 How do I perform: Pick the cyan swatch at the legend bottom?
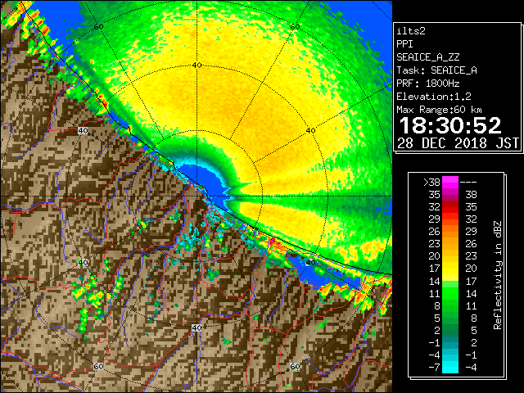pyautogui.click(x=450, y=368)
